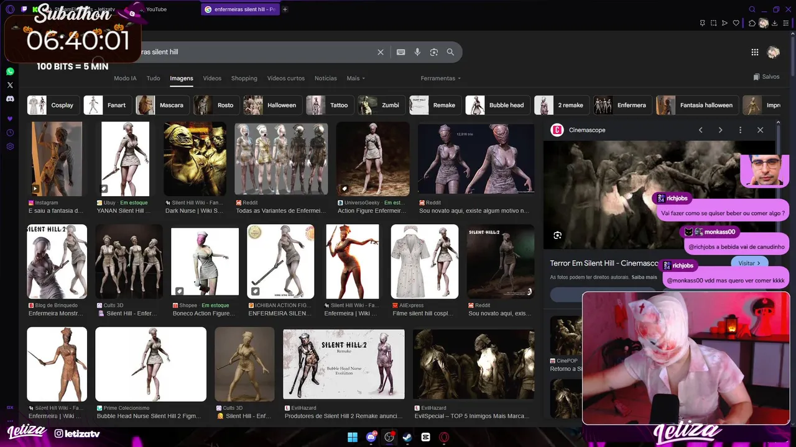
Task: Open the Salvos saved items link
Action: pos(766,77)
